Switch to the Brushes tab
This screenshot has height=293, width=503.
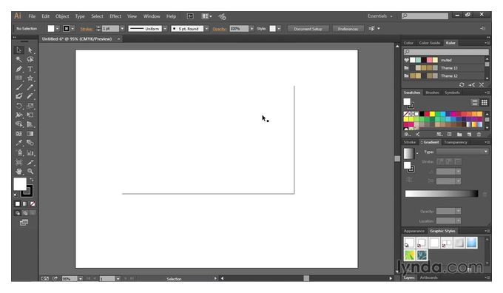[x=432, y=92]
